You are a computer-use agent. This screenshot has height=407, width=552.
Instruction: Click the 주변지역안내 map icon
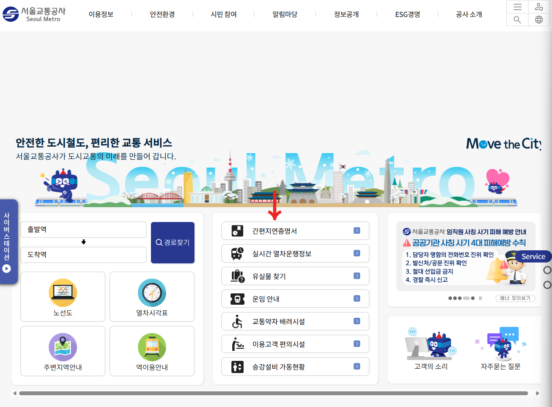point(63,347)
